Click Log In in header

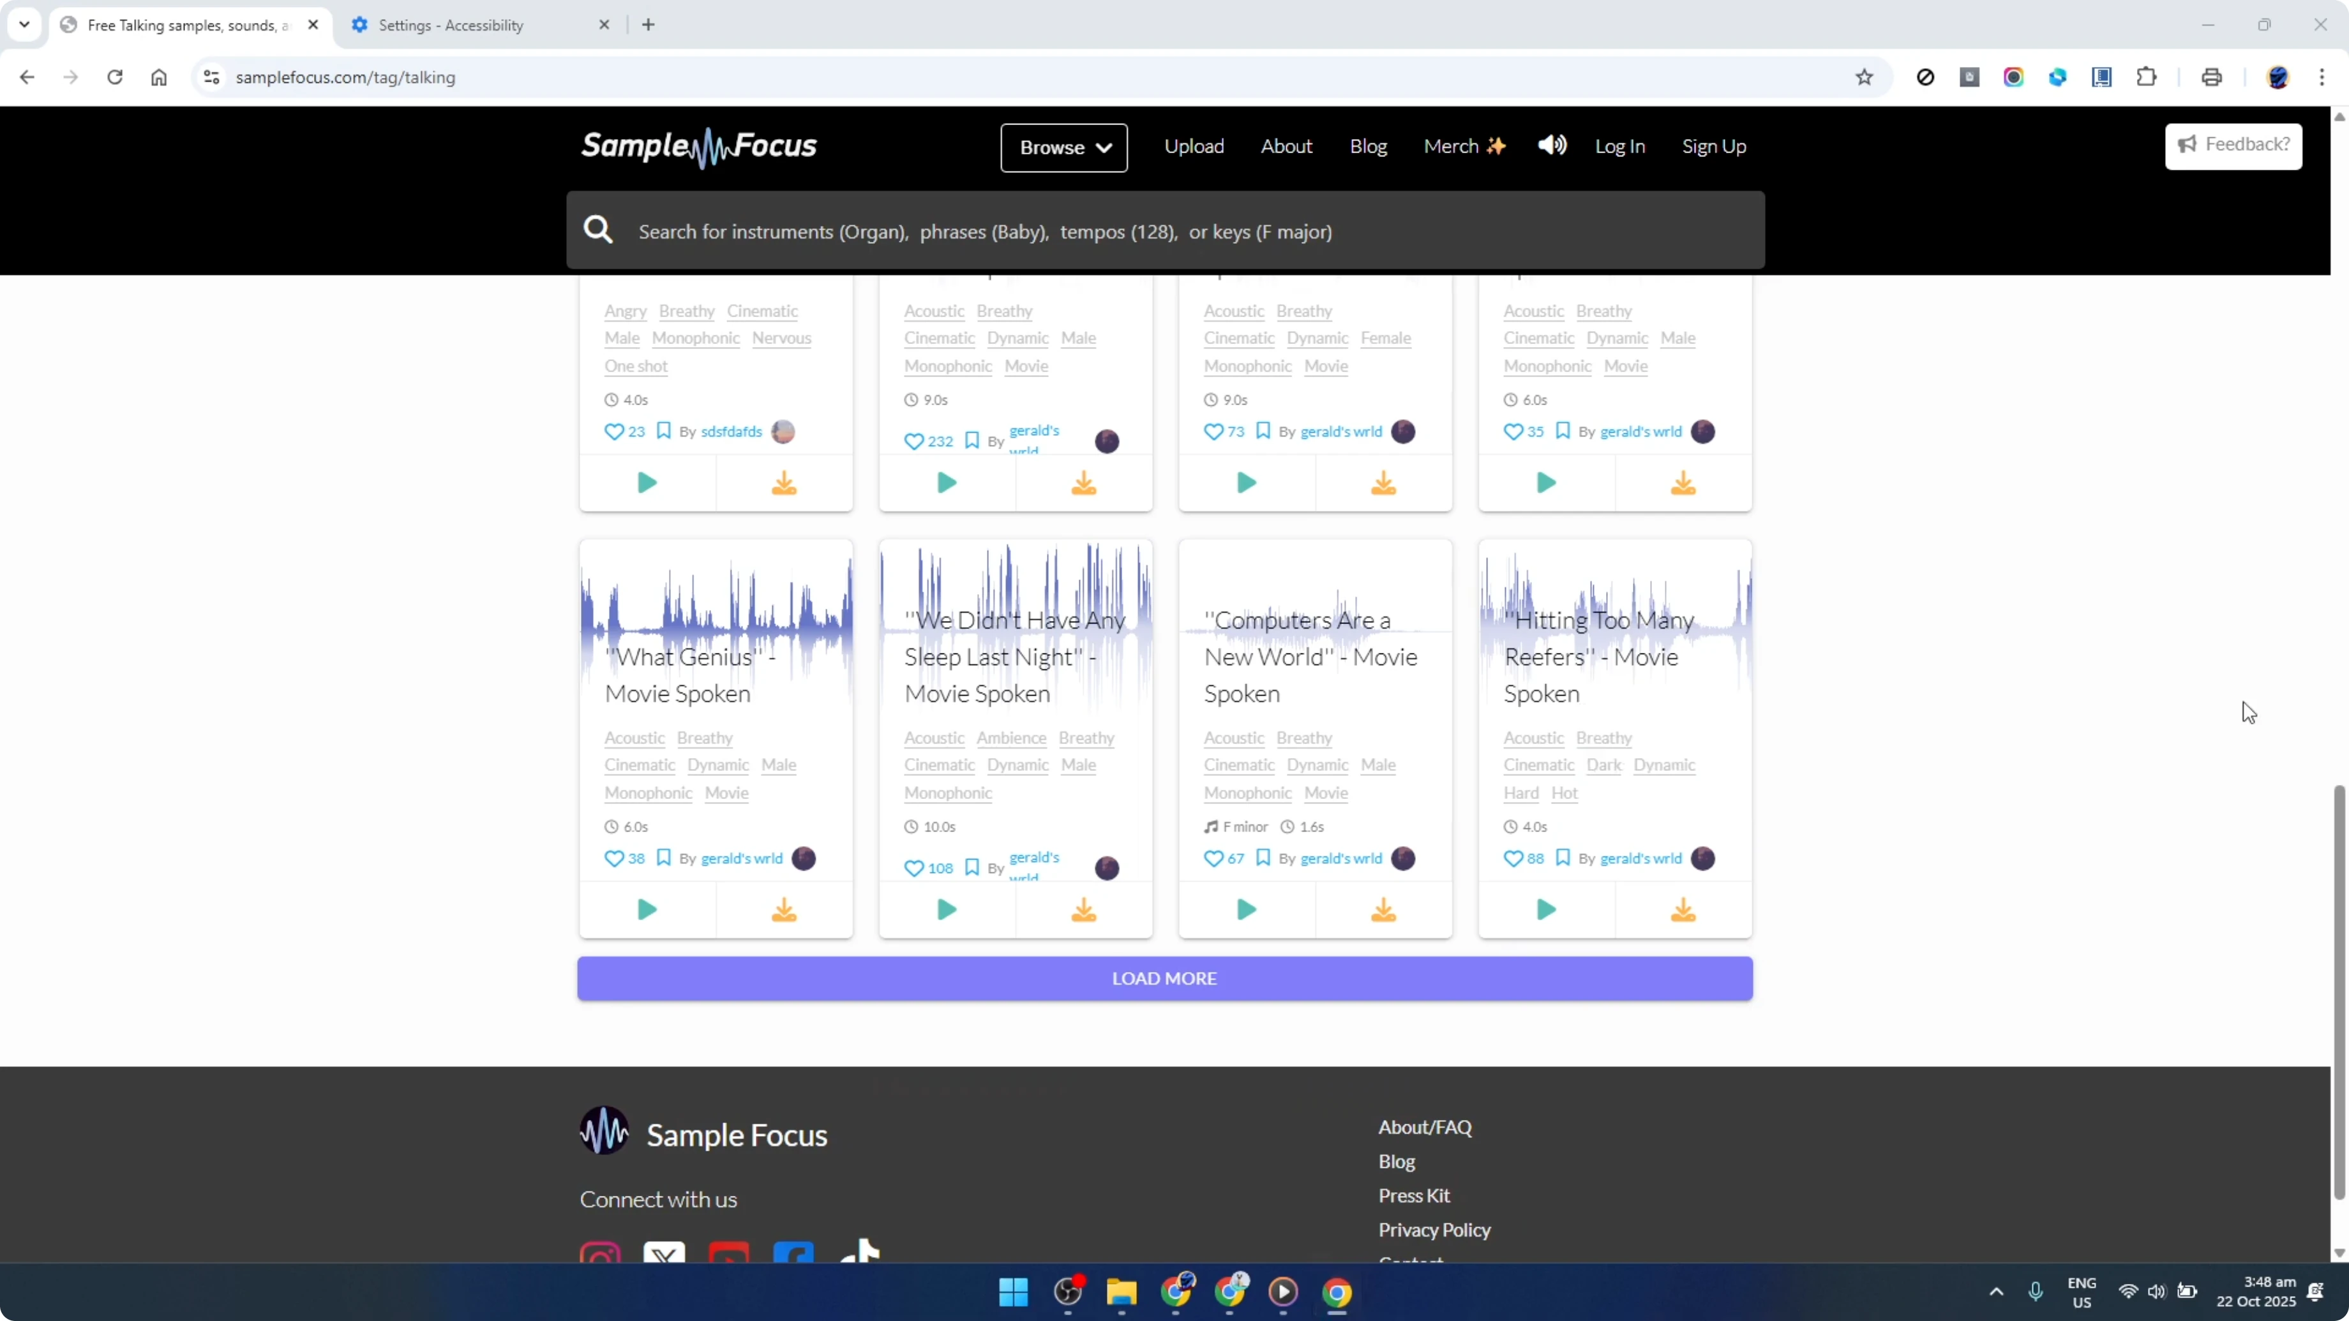1619,147
